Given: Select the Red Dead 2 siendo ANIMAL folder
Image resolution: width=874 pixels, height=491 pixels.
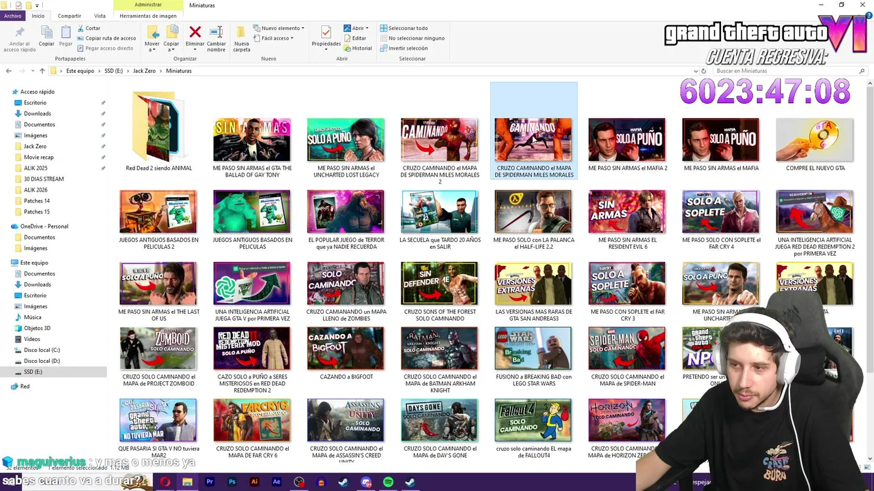Looking at the screenshot, I should click(x=158, y=132).
